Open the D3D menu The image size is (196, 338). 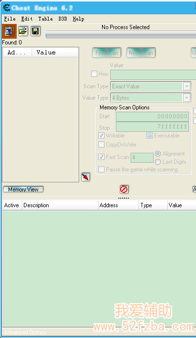pos(62,19)
